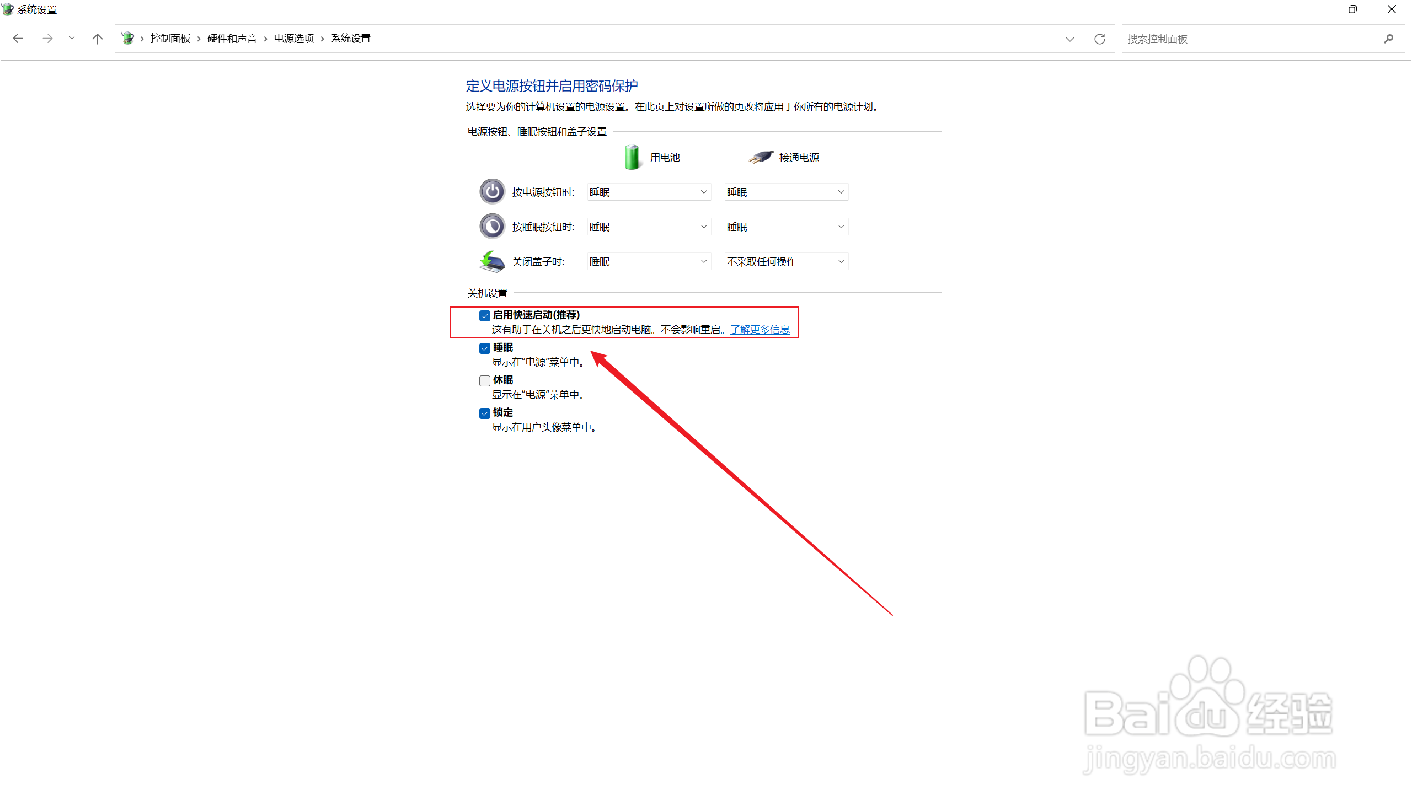
Task: Open battery lid close action dropdown
Action: tap(649, 261)
